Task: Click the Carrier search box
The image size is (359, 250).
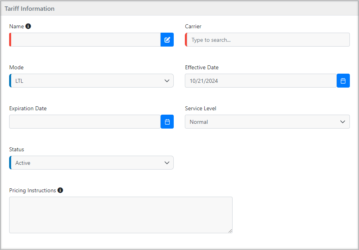Action: (x=268, y=40)
